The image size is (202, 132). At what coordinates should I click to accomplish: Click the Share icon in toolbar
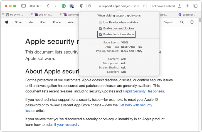(180, 6)
